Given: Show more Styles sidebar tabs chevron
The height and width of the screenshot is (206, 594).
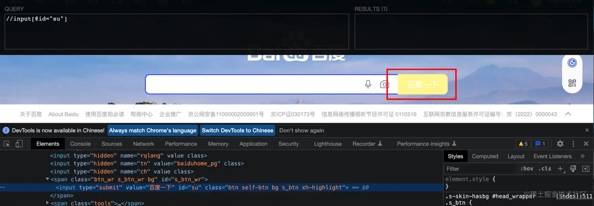Looking at the screenshot, I should pyautogui.click(x=583, y=156).
